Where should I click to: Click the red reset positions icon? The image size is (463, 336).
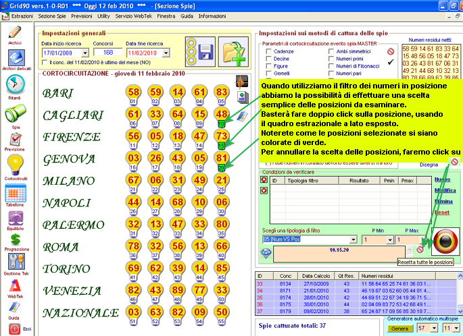click(420, 250)
